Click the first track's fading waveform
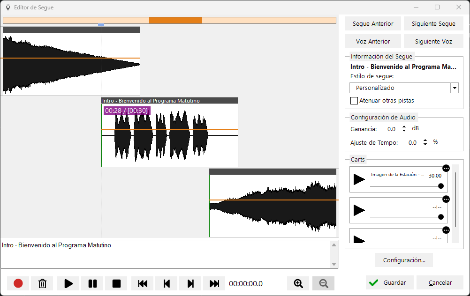 (71, 64)
